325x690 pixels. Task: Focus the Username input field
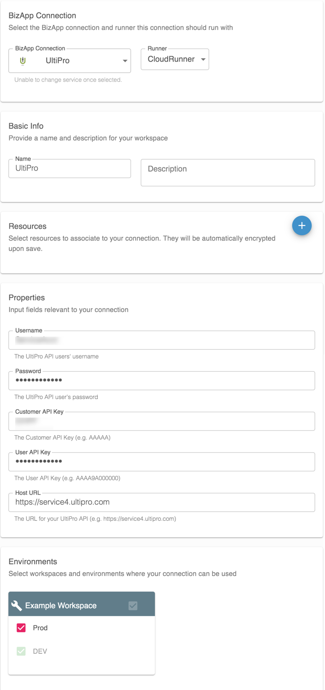click(161, 340)
